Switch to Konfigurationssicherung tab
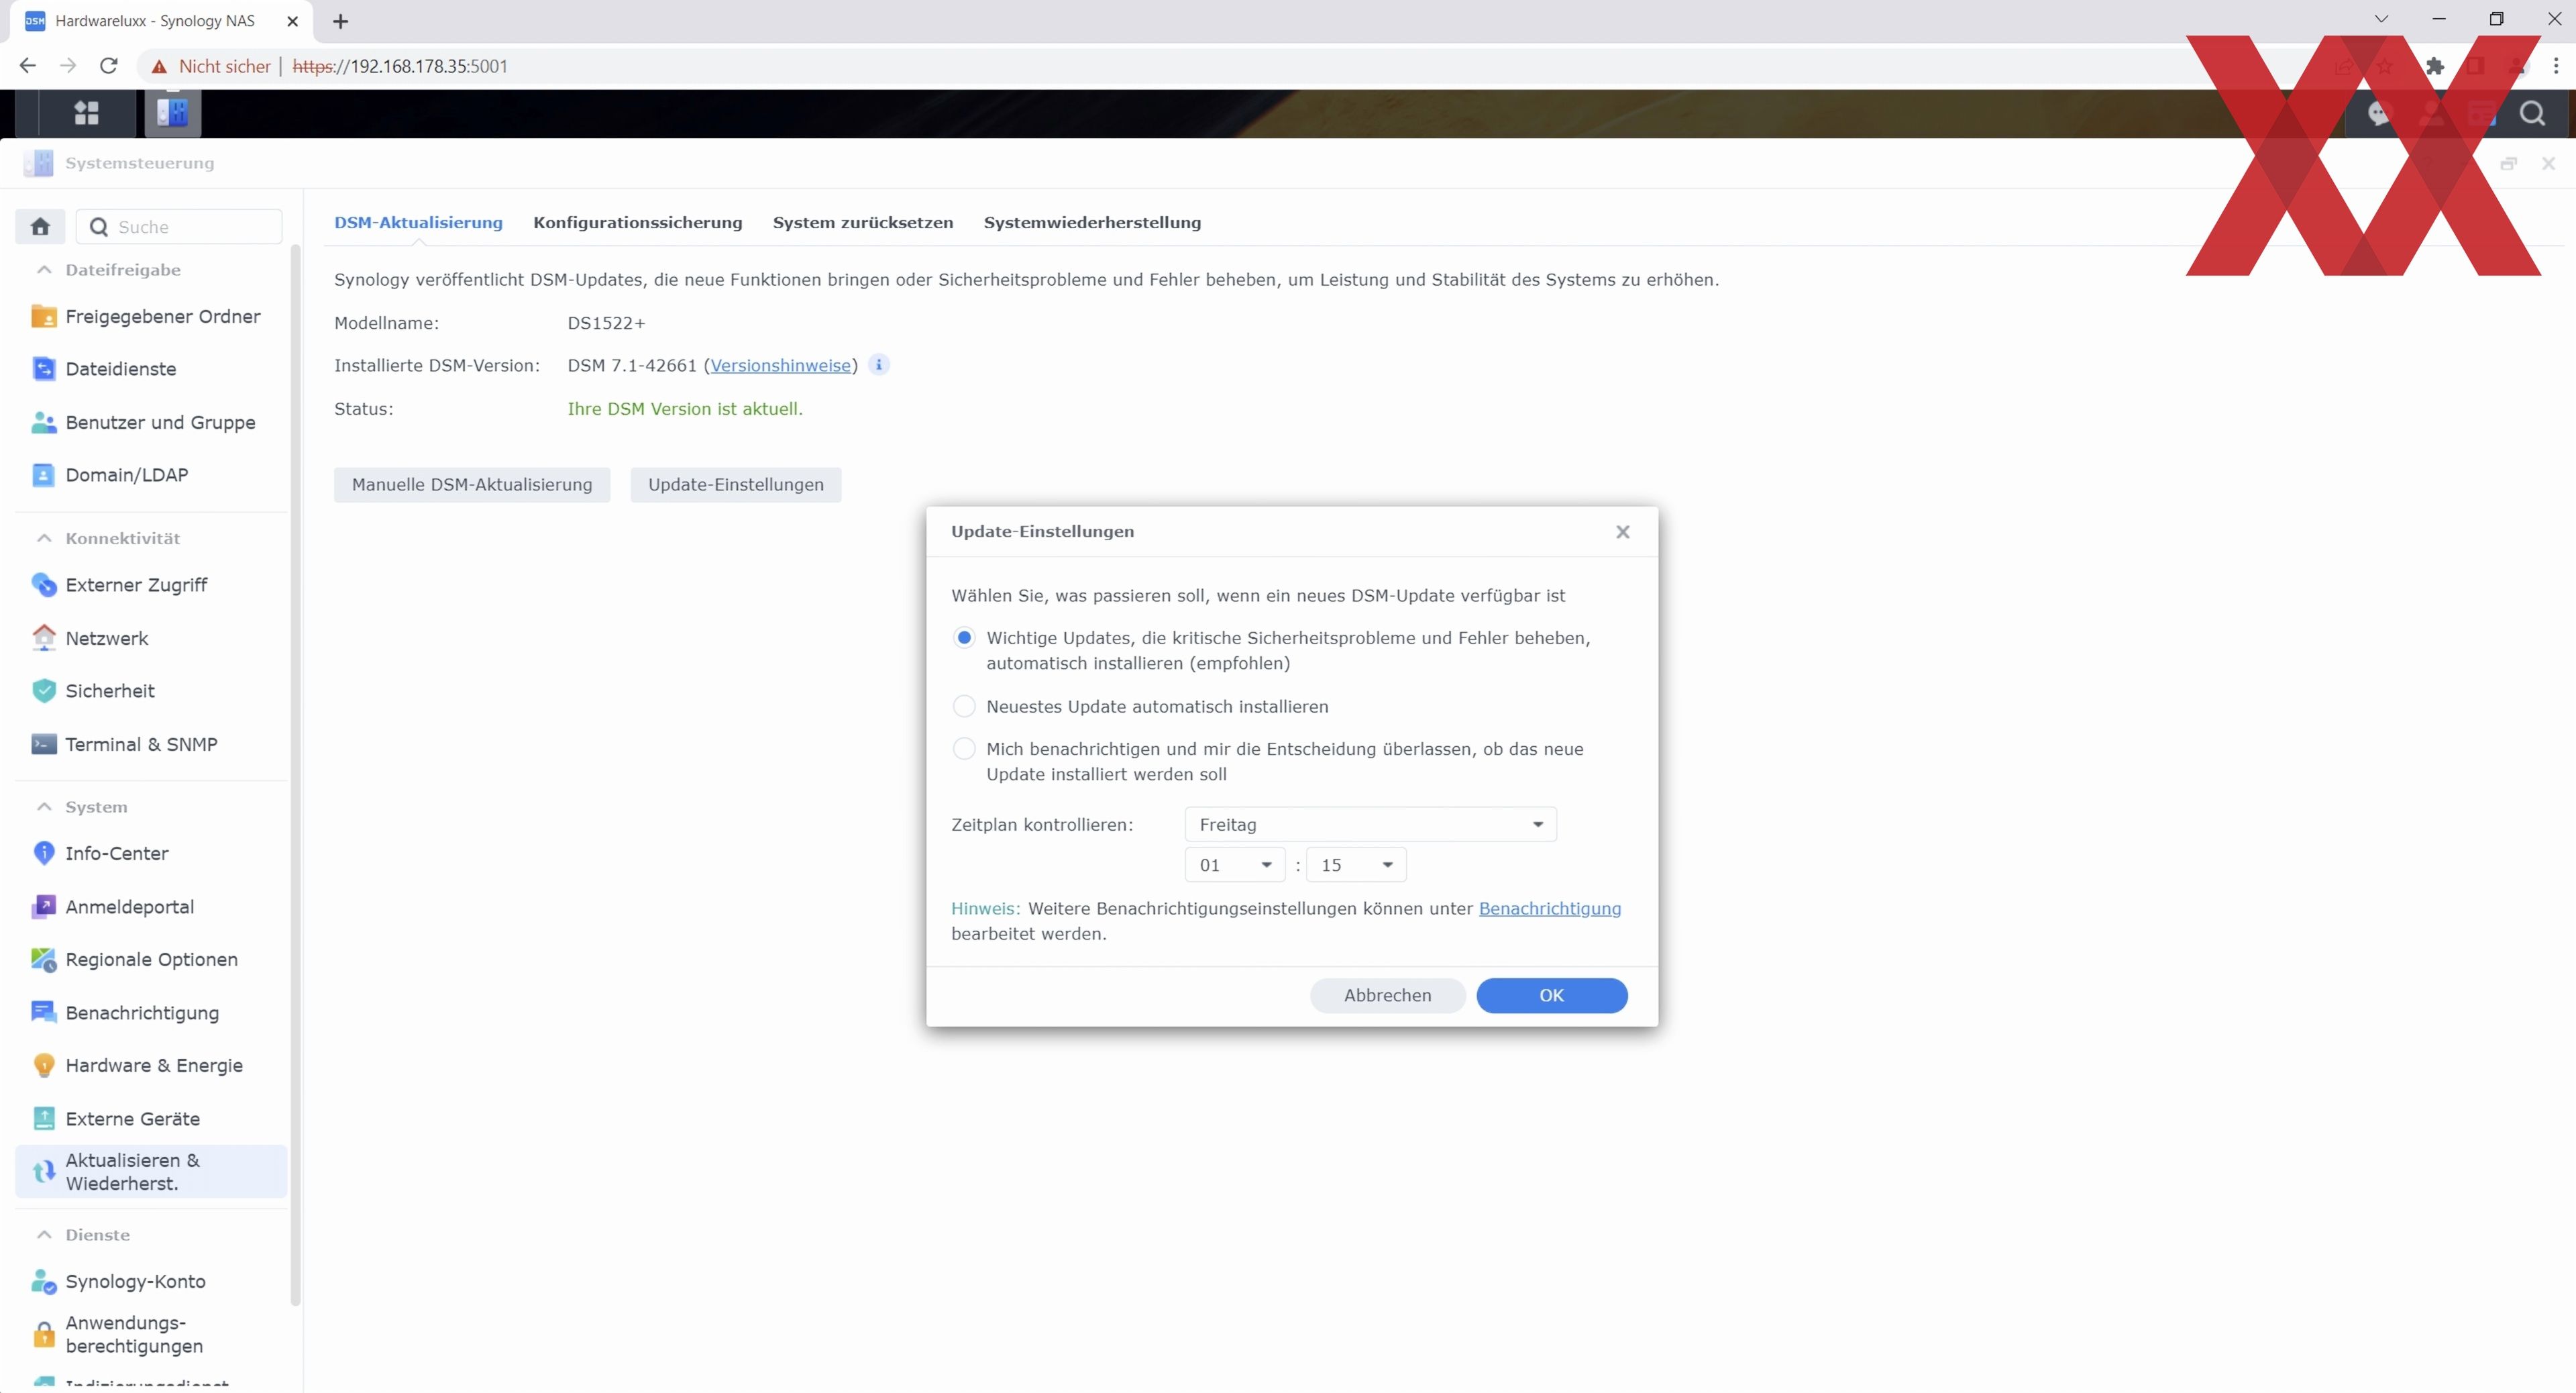The height and width of the screenshot is (1393, 2576). click(638, 223)
